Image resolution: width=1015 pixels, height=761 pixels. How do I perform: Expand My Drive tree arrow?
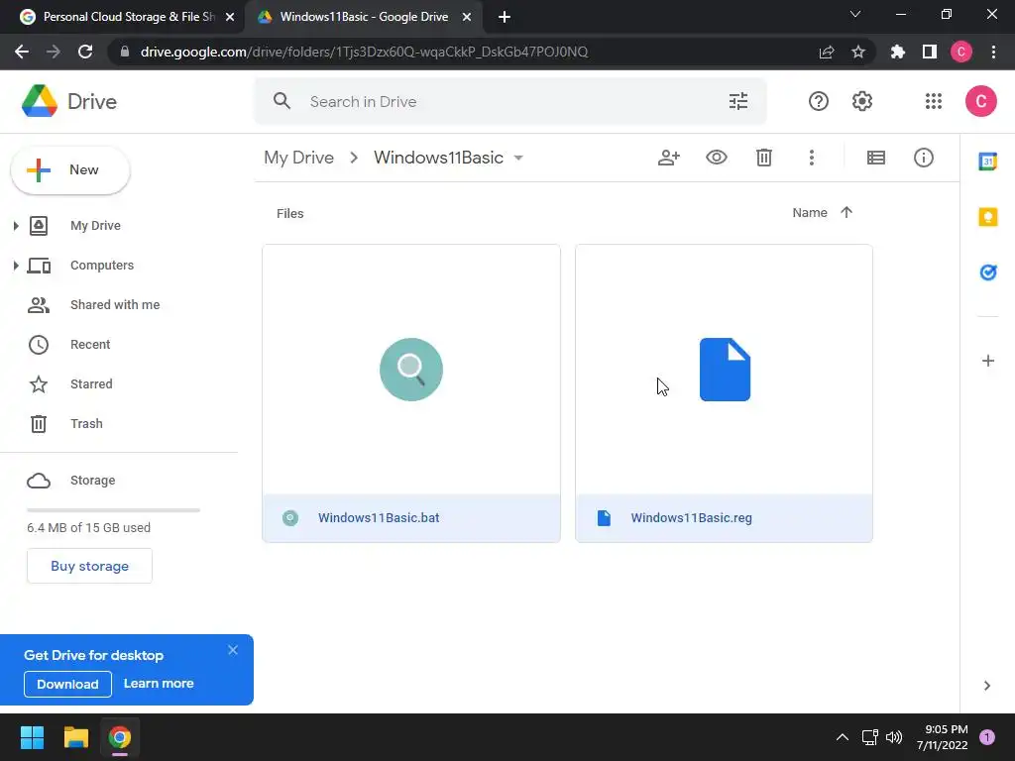(16, 226)
